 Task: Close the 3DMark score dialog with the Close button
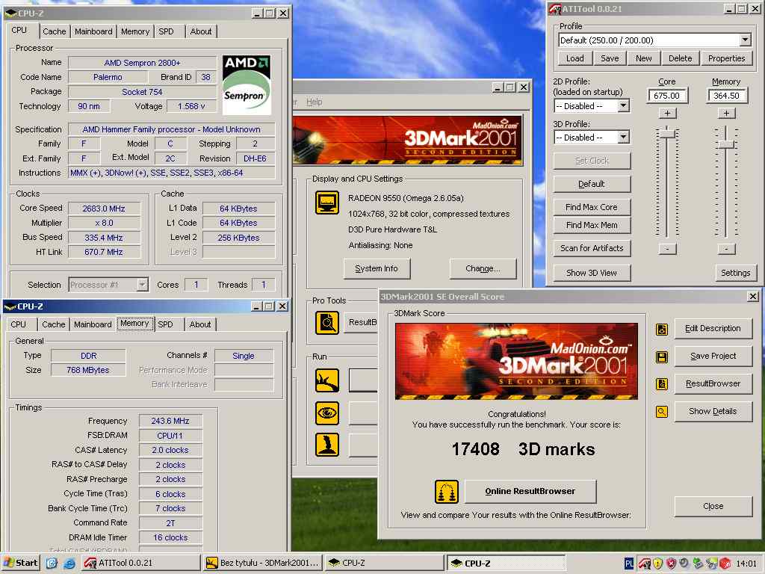713,506
